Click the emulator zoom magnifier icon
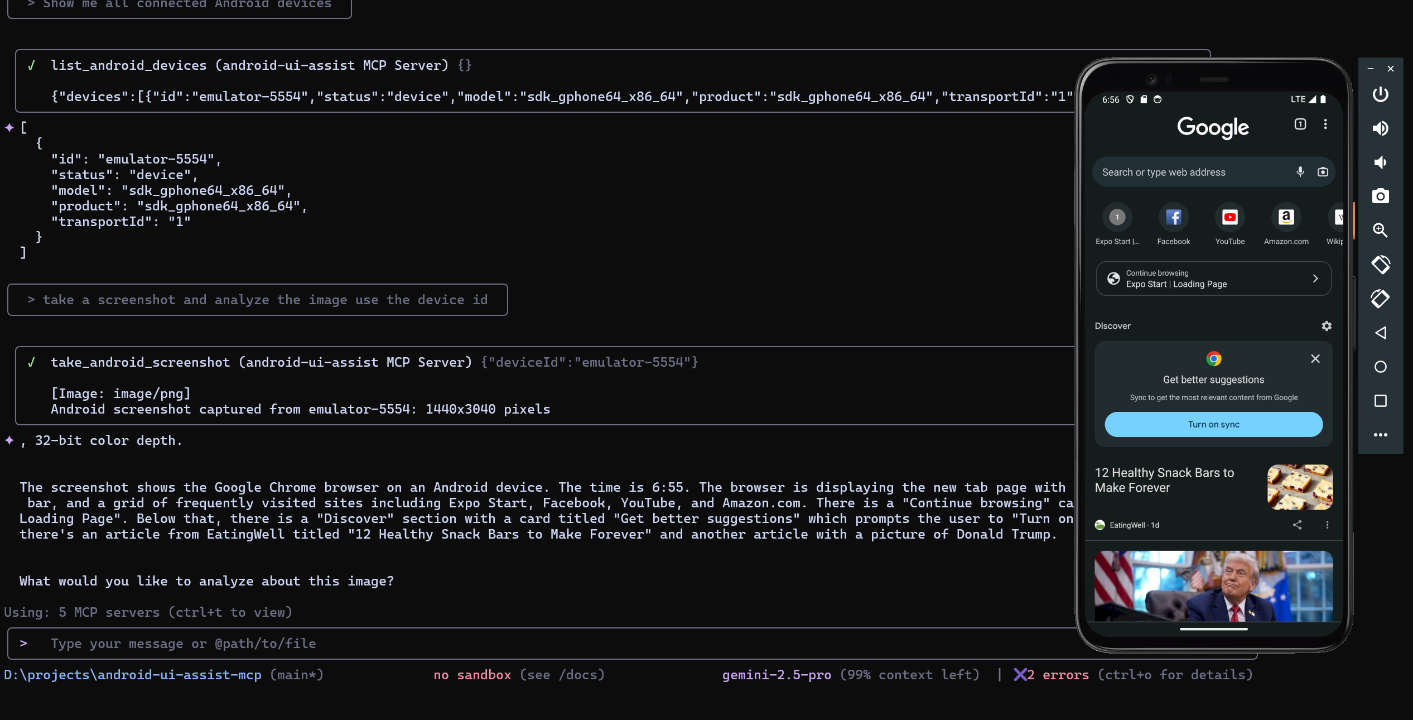The height and width of the screenshot is (720, 1413). (1380, 230)
